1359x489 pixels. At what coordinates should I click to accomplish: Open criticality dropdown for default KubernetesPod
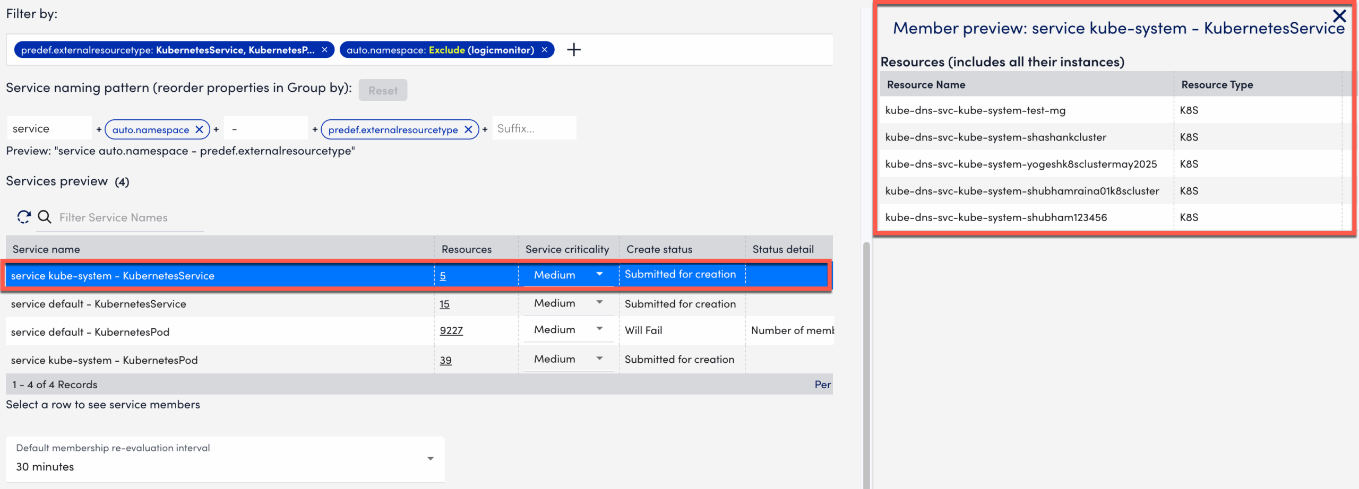tap(568, 329)
